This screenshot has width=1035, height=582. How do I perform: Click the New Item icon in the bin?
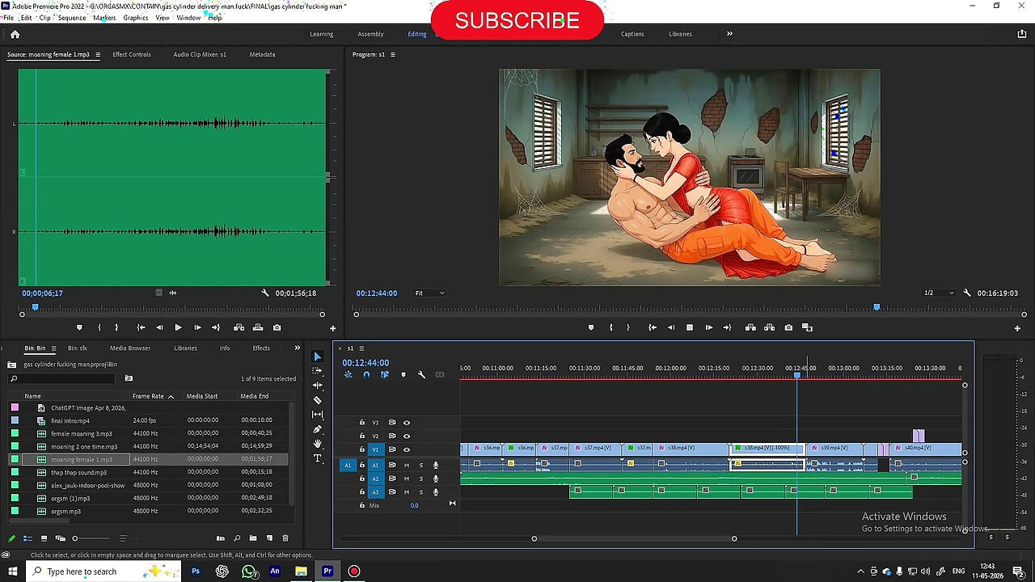click(x=269, y=538)
